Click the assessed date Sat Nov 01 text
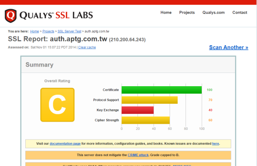Screen dimensions: 257x166 [x=53, y=47]
